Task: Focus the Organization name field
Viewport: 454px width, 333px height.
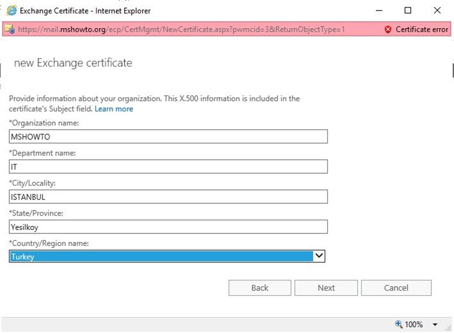Action: (168, 137)
